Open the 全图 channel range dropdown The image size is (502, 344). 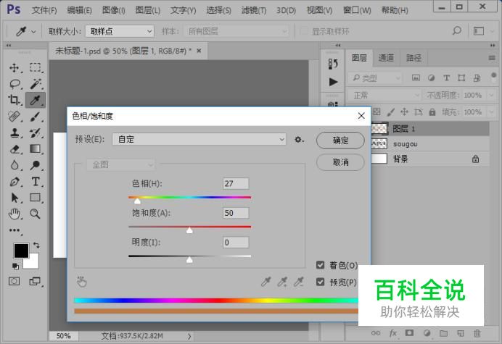(x=120, y=165)
